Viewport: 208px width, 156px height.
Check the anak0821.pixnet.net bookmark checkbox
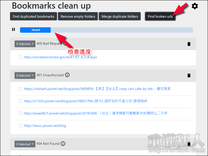[x=21, y=113]
